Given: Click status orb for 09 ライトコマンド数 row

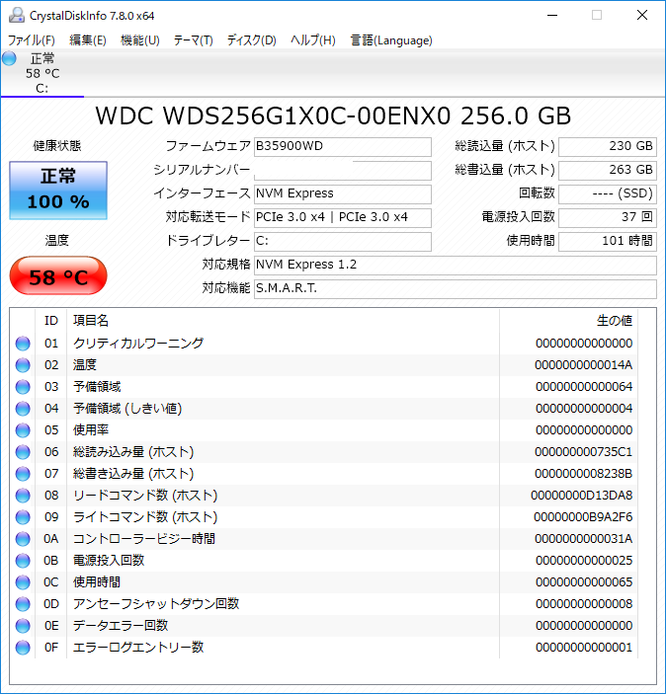Looking at the screenshot, I should tap(23, 517).
